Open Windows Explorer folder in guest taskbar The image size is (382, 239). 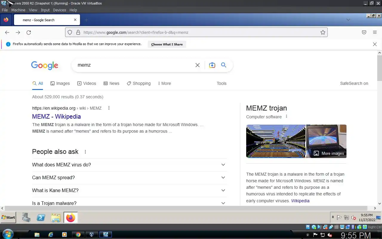(x=56, y=217)
